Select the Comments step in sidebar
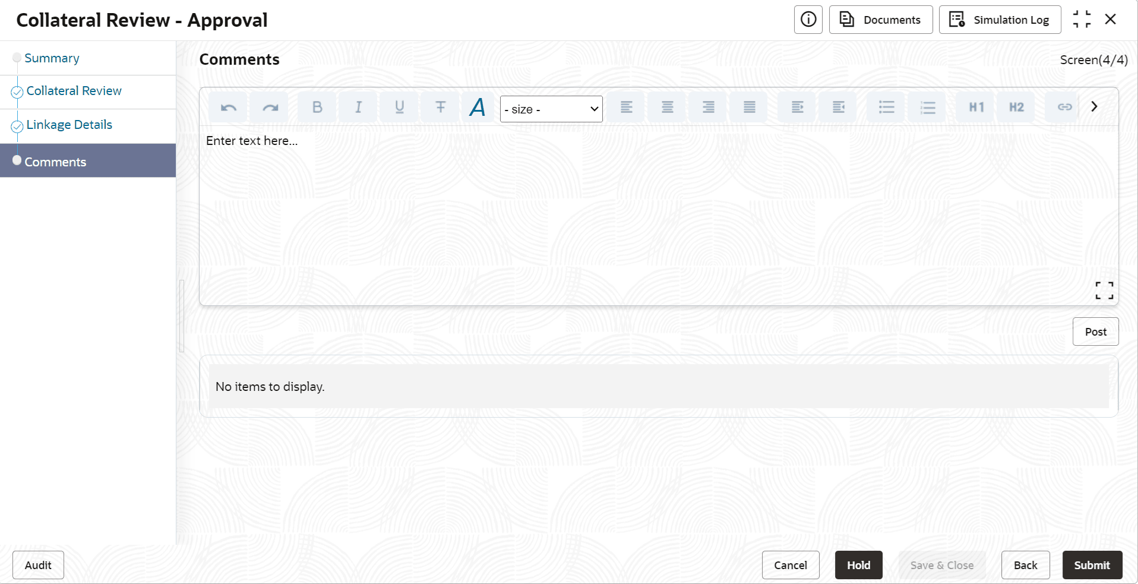This screenshot has width=1138, height=584. (88, 160)
